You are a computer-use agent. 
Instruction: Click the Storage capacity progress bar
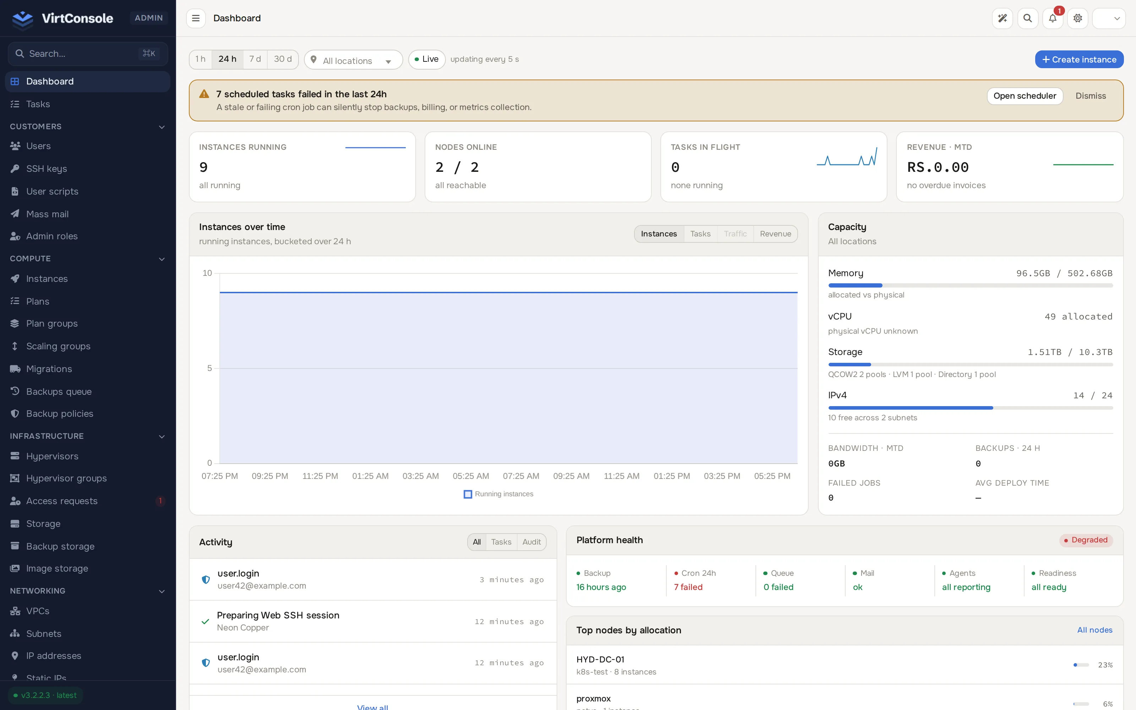click(970, 364)
